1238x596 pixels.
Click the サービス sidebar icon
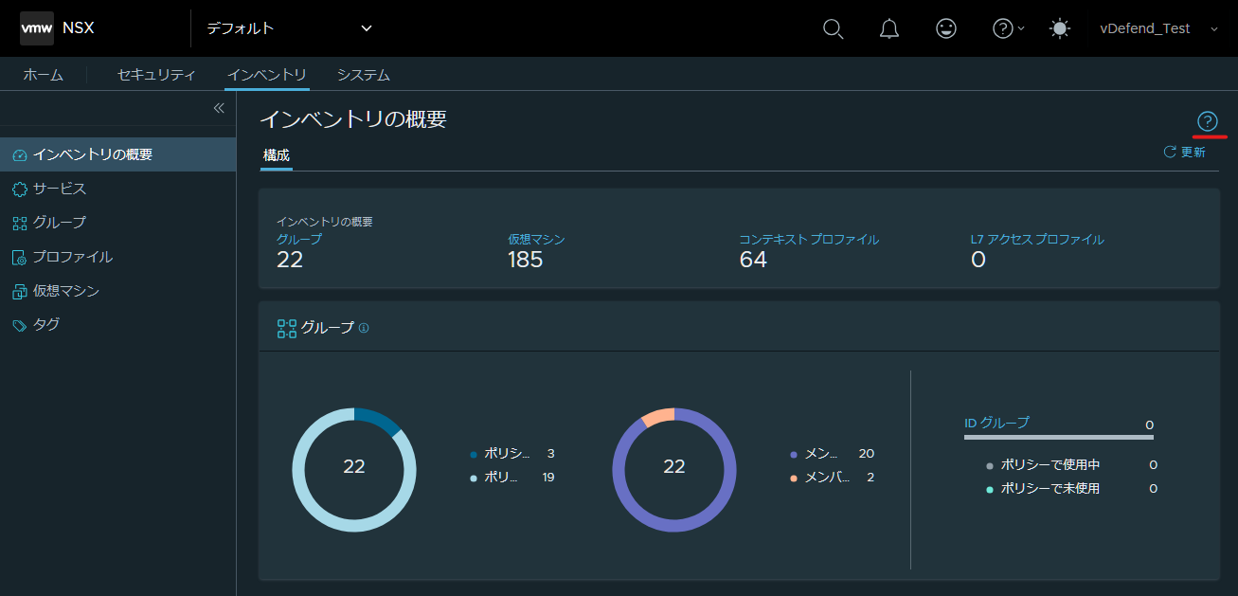20,189
